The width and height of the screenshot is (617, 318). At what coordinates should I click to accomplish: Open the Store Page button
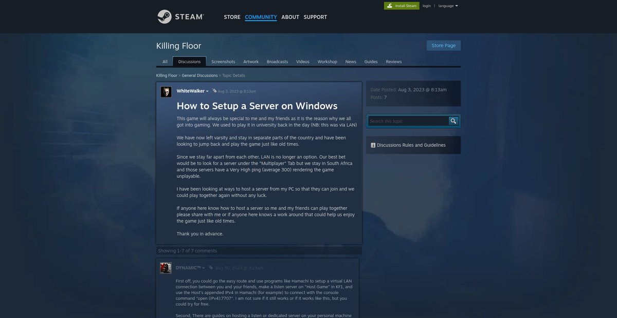444,46
